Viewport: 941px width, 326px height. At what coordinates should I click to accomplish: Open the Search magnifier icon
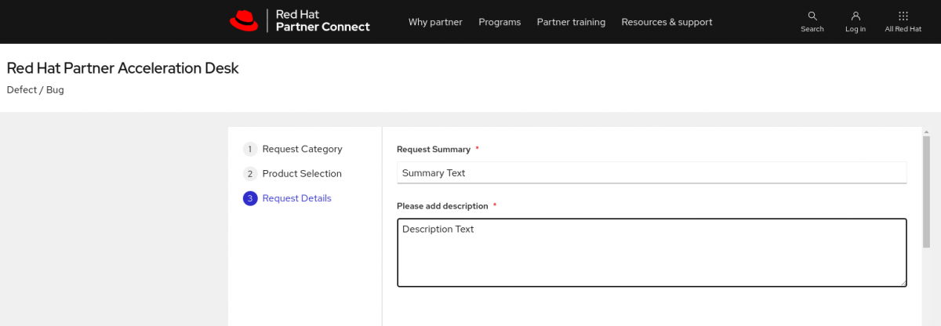point(812,16)
